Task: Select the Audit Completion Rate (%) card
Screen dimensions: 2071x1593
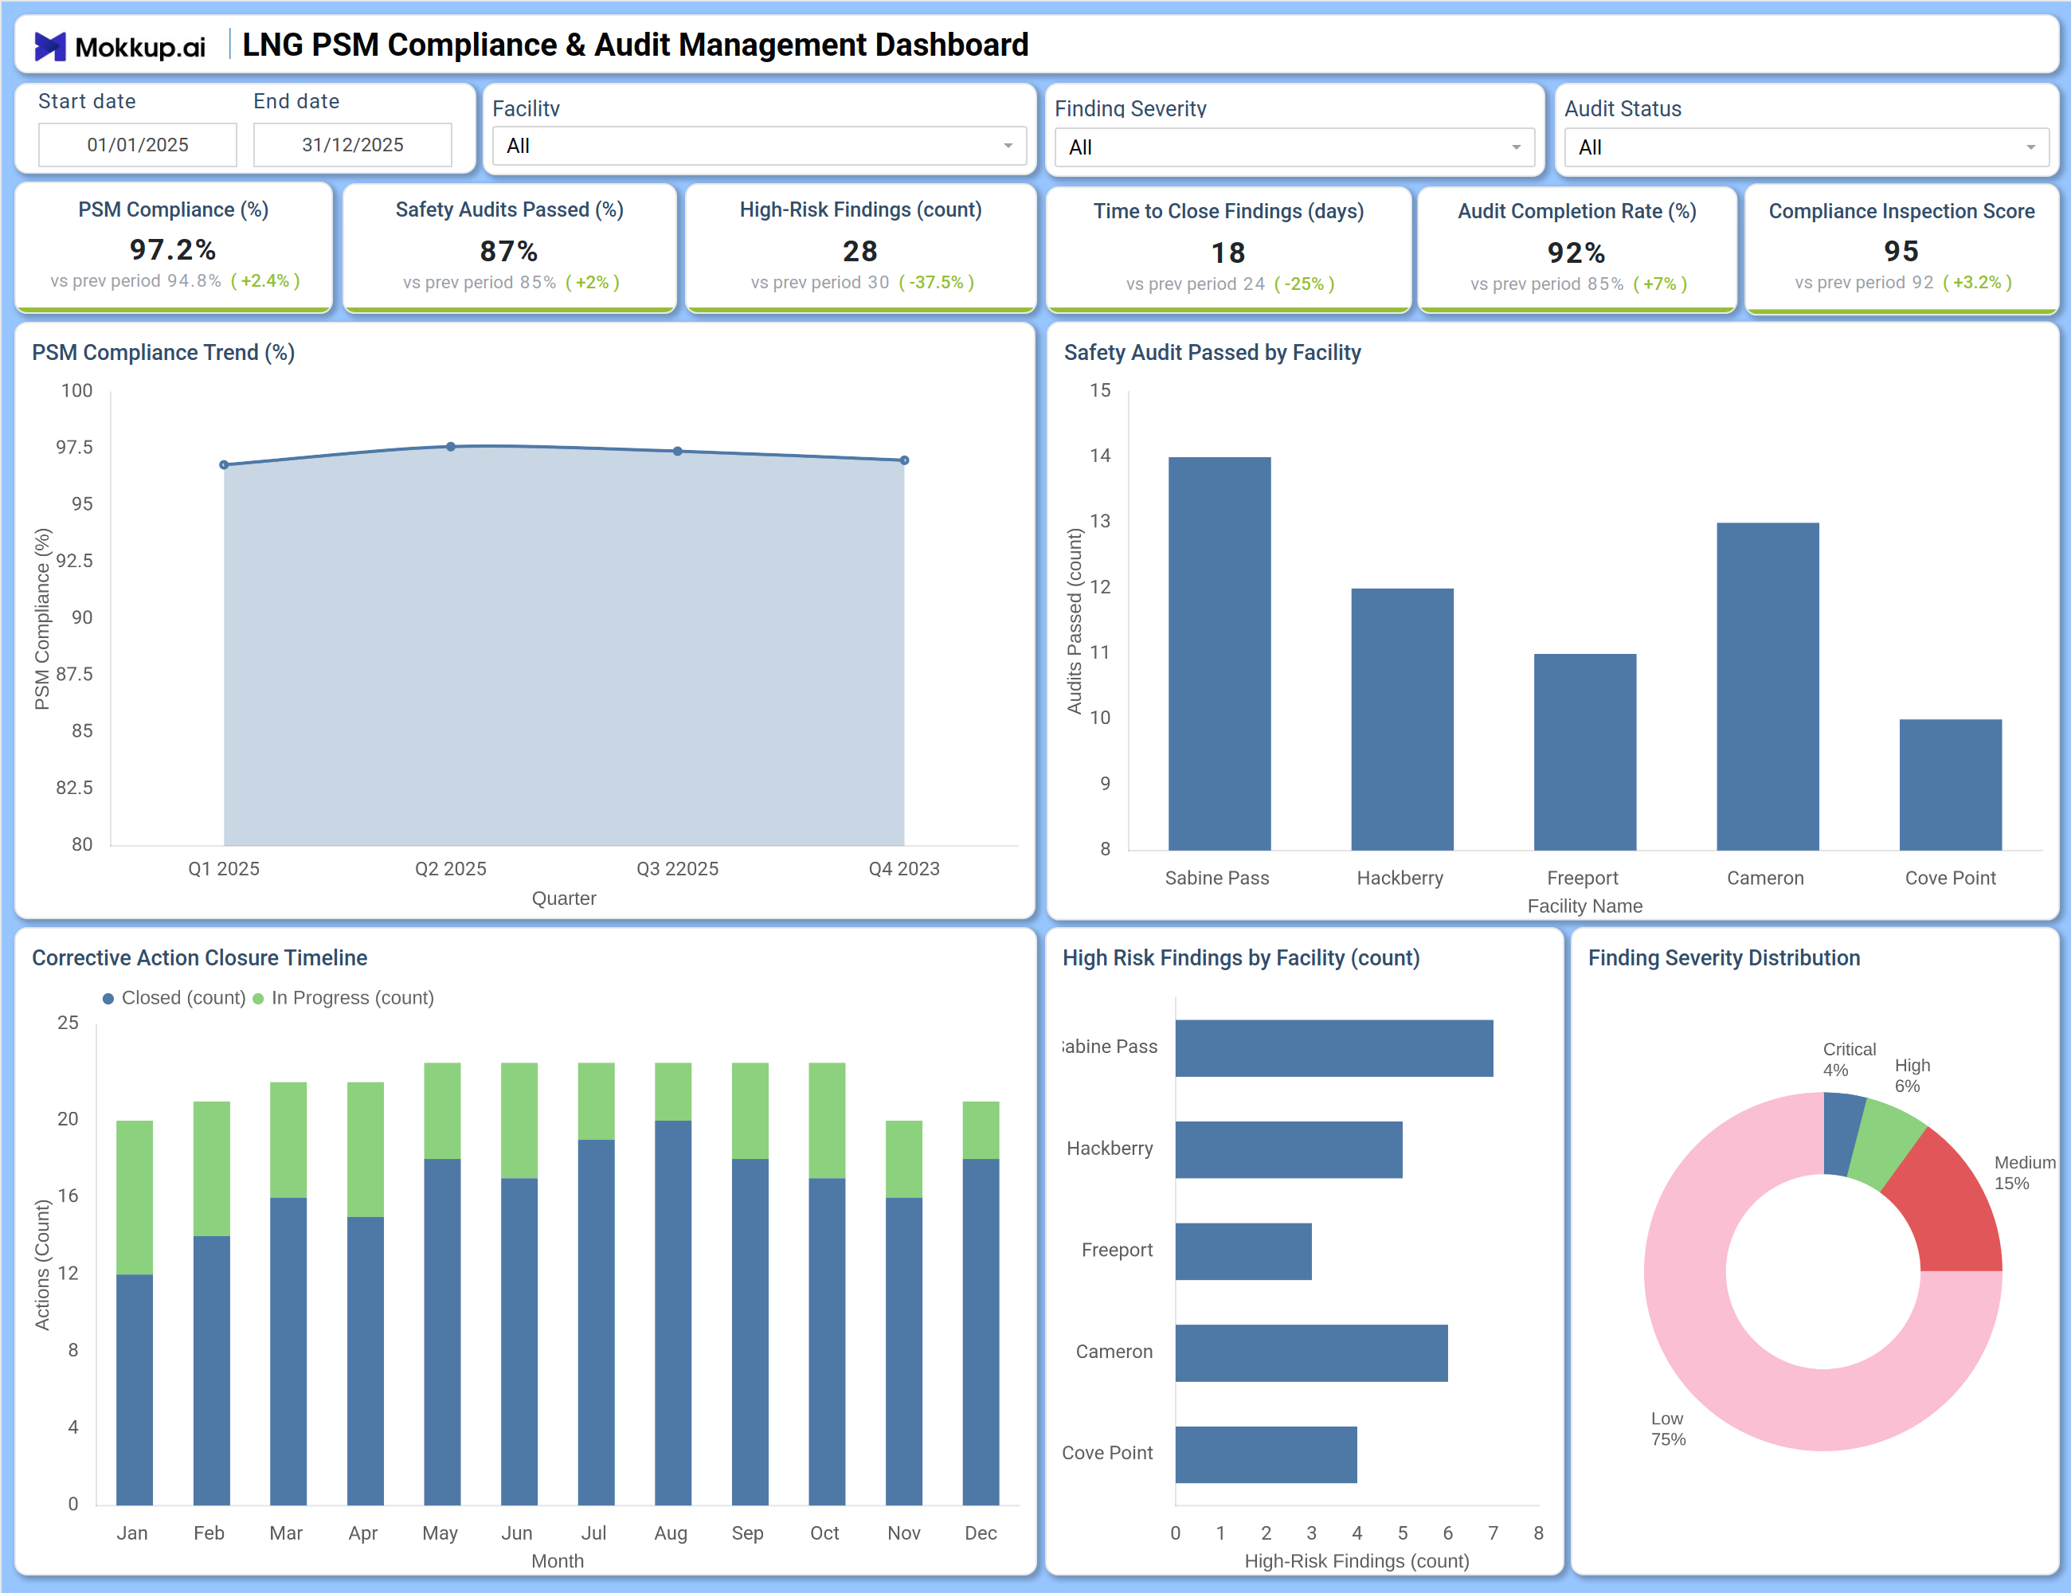Action: [x=1576, y=249]
